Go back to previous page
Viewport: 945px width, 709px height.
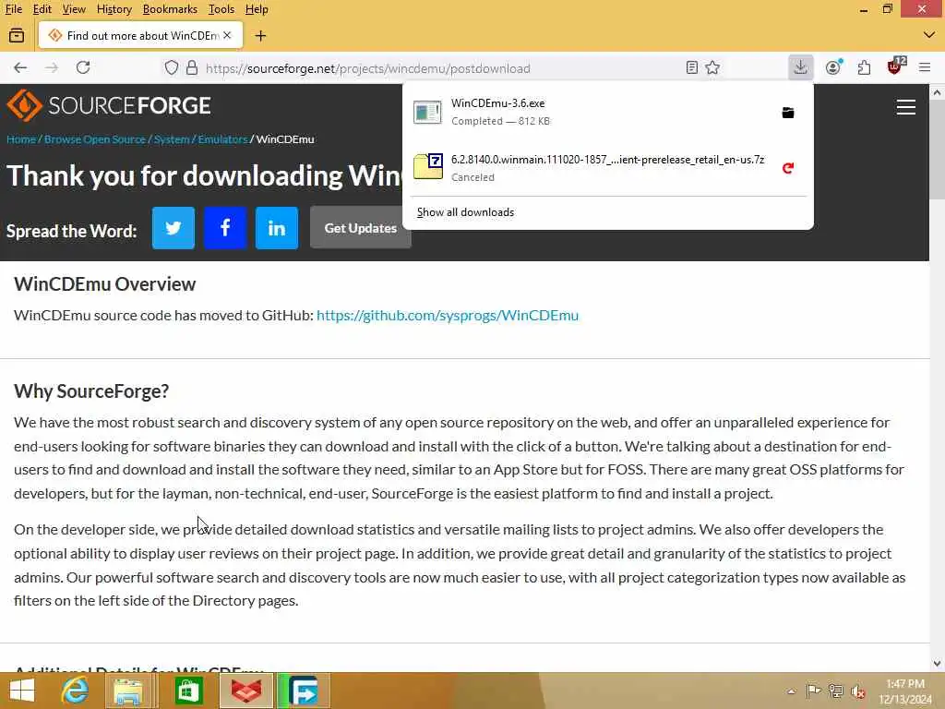pyautogui.click(x=20, y=67)
